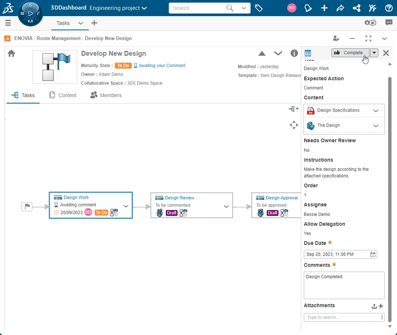
Task: Minimize the Route Management widget
Action: click(x=352, y=38)
